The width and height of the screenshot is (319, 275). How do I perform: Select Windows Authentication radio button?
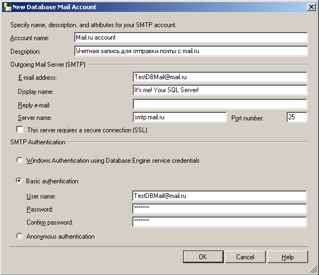click(19, 160)
